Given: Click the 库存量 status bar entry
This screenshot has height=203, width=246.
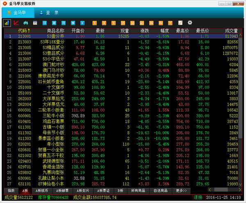Looking at the screenshot, I should click(x=53, y=197).
